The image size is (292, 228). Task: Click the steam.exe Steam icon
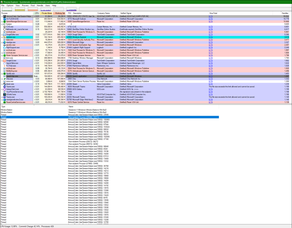pyautogui.click(x=4, y=84)
